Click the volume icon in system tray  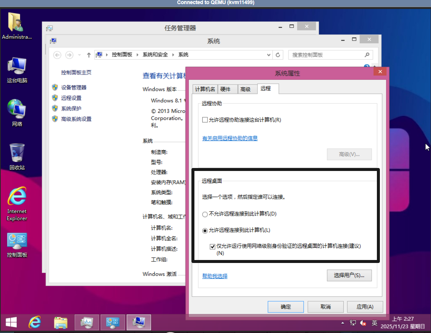click(363, 323)
